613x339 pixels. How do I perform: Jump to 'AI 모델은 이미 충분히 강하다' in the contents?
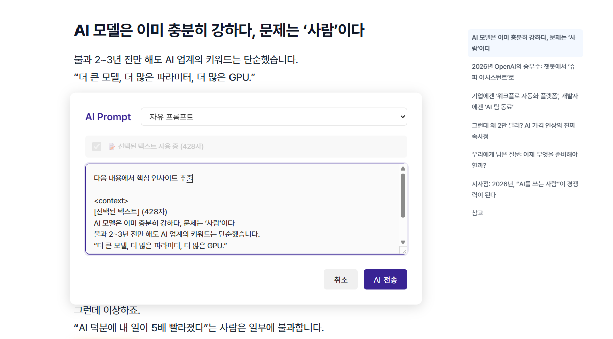click(523, 43)
